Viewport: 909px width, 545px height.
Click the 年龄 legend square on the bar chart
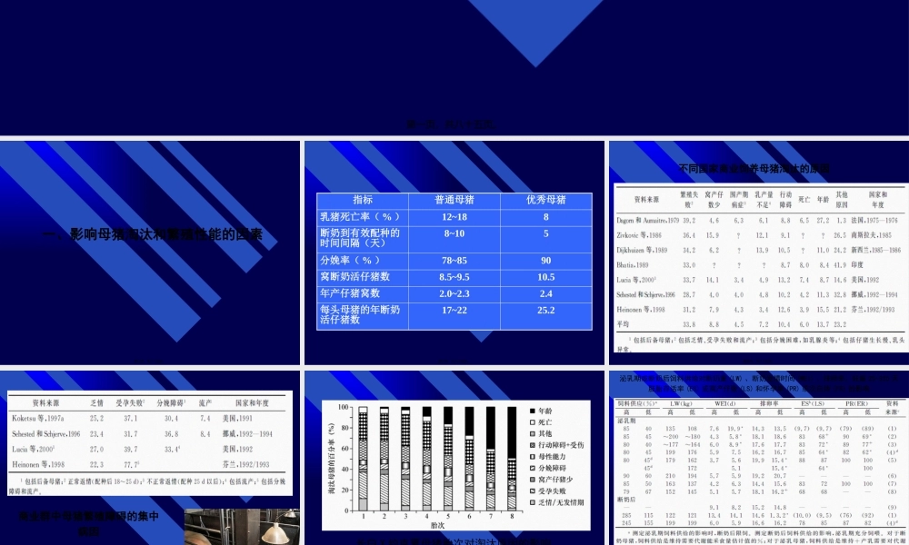coord(533,411)
